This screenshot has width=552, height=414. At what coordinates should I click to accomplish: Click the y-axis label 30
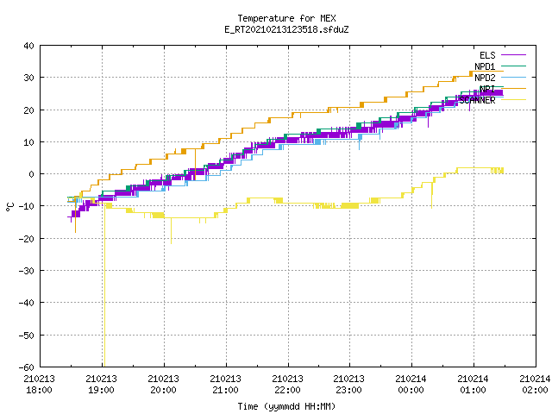coord(28,78)
